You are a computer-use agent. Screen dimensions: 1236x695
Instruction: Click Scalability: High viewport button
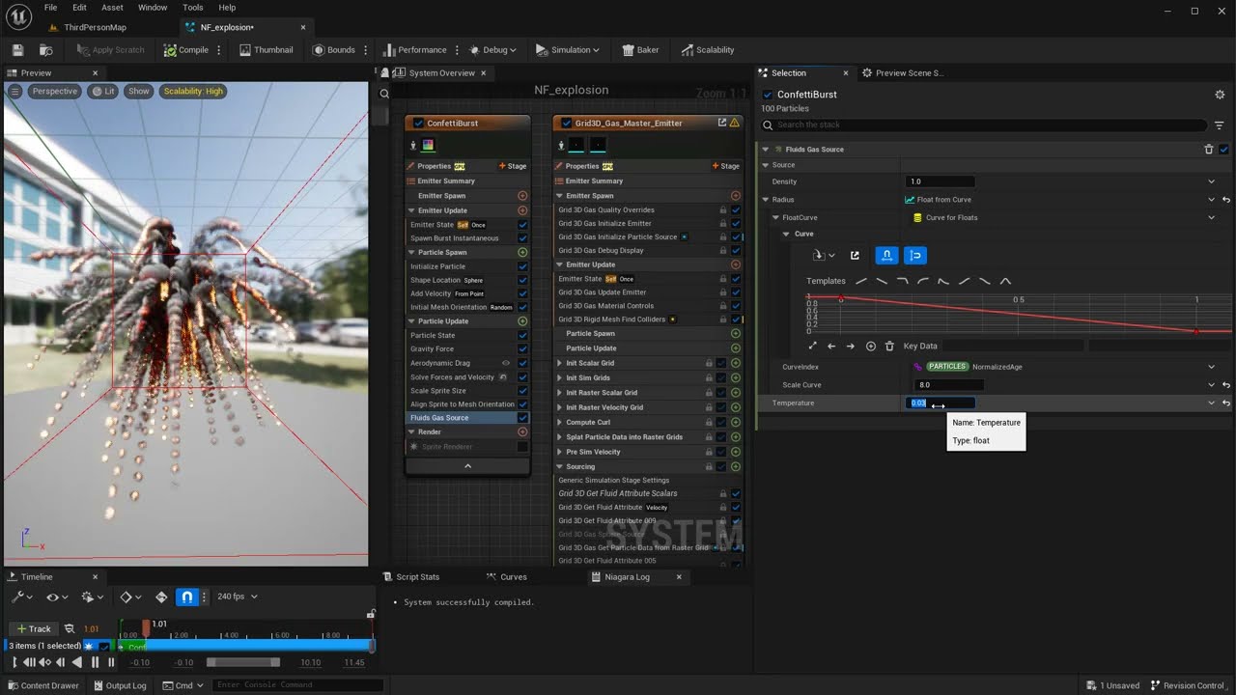pos(193,91)
